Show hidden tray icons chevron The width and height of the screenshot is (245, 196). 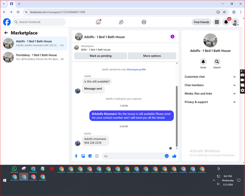tap(214, 180)
